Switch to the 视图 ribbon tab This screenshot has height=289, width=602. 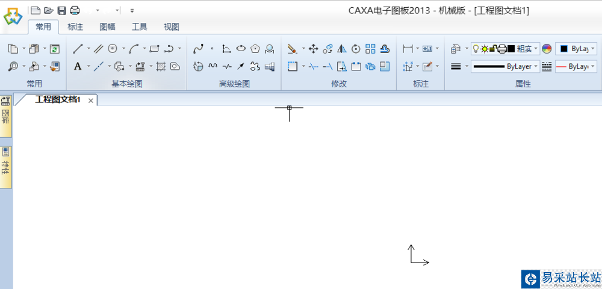[x=171, y=27]
